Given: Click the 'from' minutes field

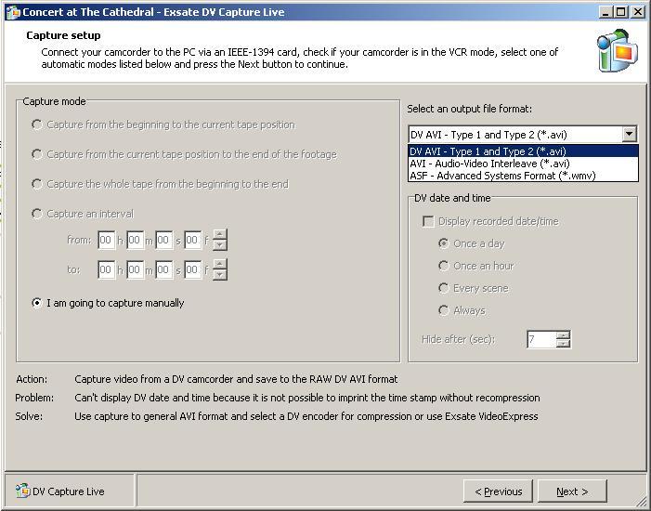Looking at the screenshot, I should [135, 240].
